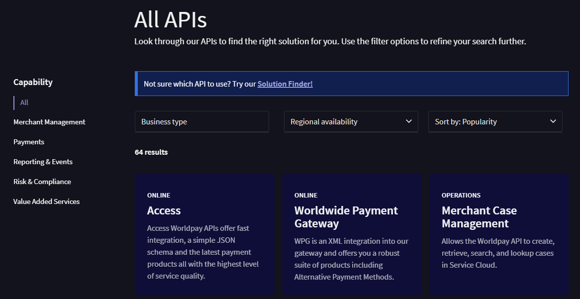Select Risk & Compliance in sidebar

(42, 182)
